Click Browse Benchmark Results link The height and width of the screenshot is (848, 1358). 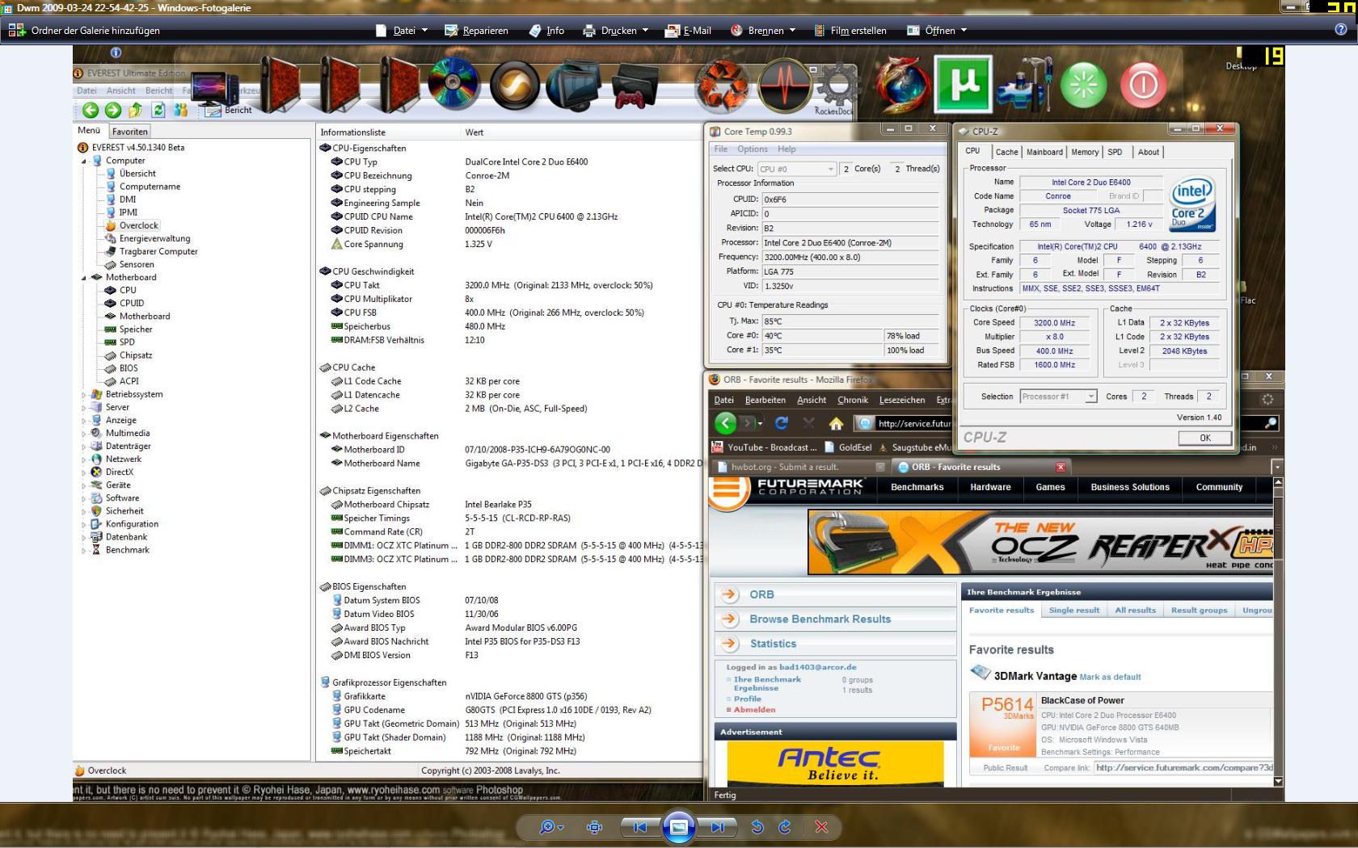820,619
